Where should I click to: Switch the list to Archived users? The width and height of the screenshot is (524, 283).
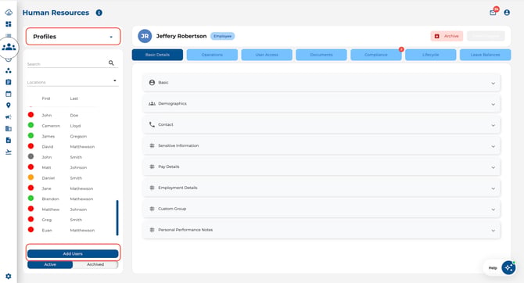click(x=95, y=264)
